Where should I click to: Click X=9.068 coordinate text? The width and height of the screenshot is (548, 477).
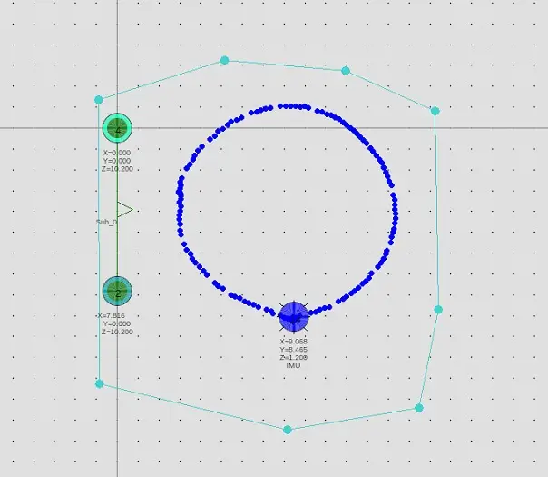pos(294,342)
